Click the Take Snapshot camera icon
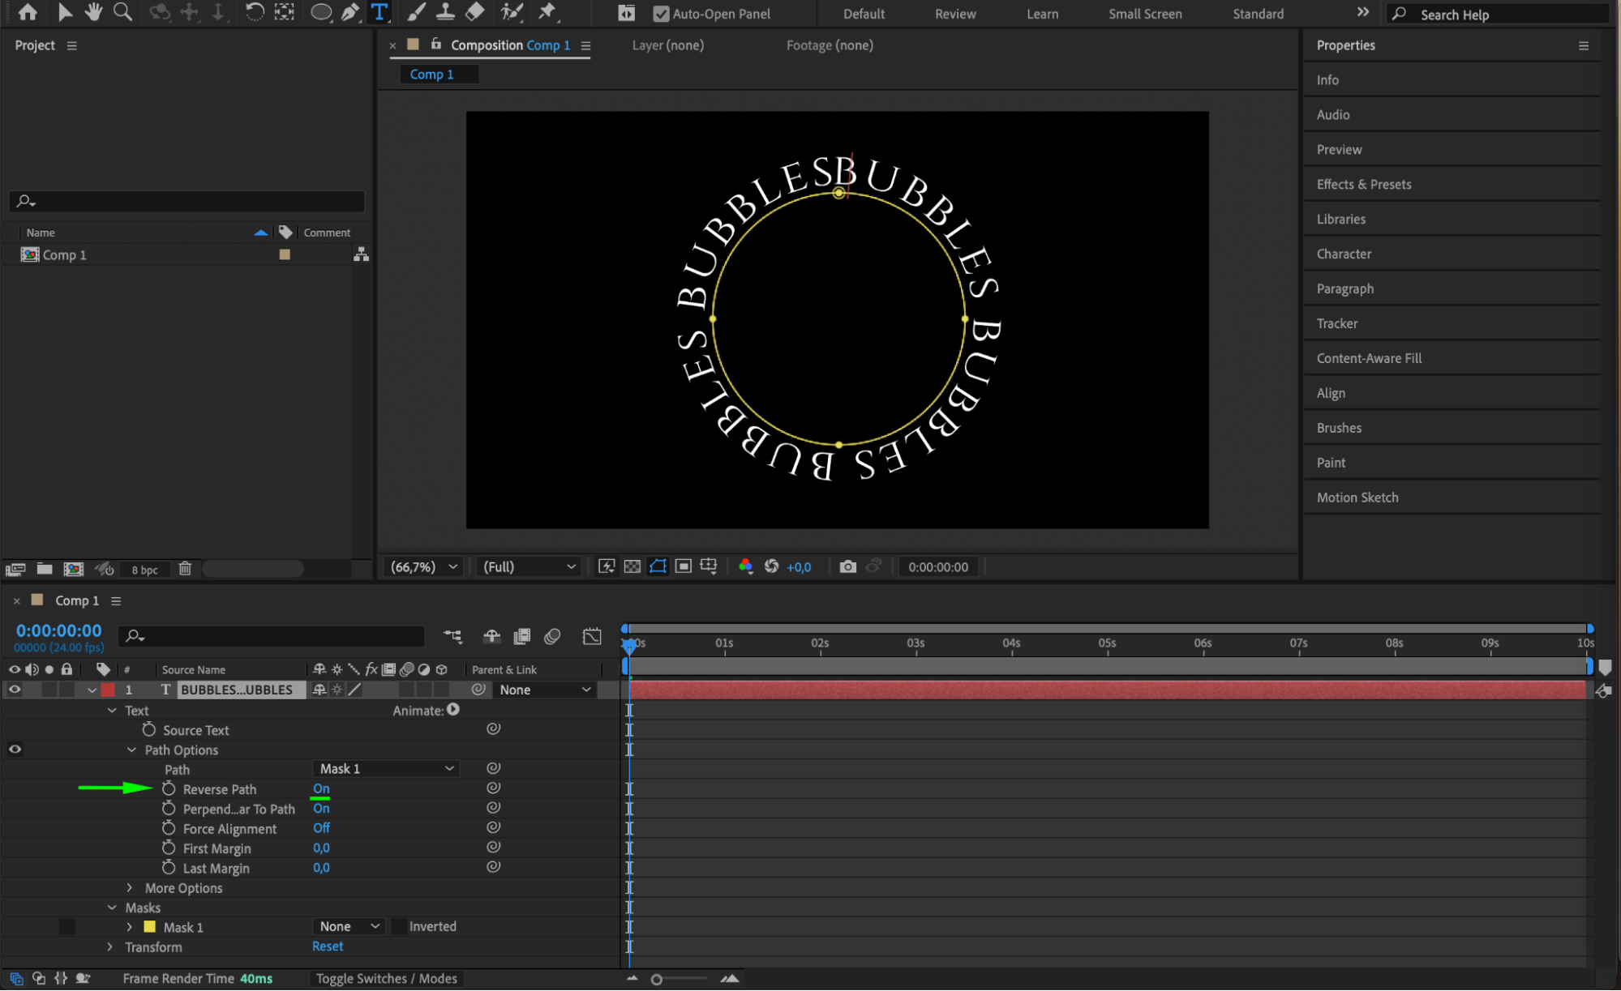 [847, 566]
